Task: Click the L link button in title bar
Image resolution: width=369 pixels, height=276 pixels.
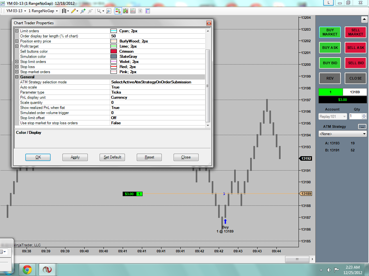Action: pos(329,3)
